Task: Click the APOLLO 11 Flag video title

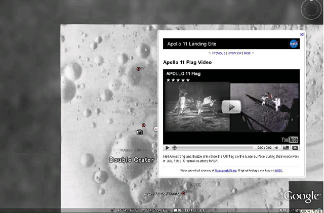Action: [x=183, y=74]
